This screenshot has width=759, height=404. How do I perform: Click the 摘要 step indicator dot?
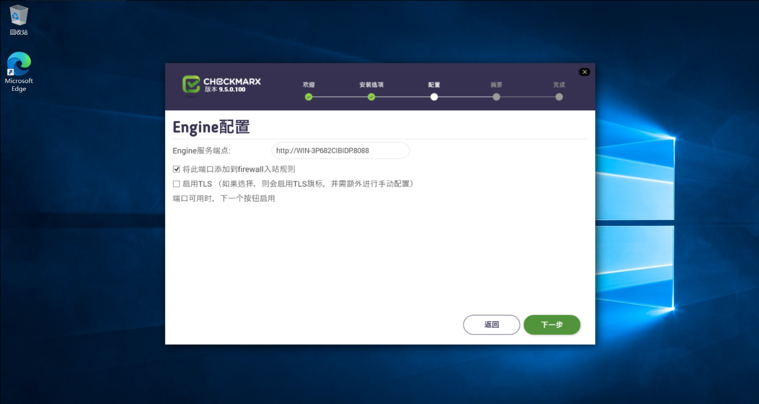point(496,97)
